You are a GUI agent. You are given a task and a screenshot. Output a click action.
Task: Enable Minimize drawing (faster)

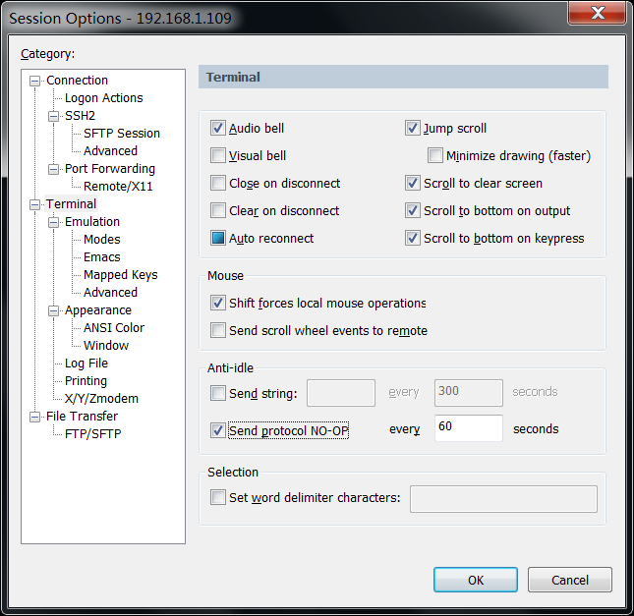point(435,155)
